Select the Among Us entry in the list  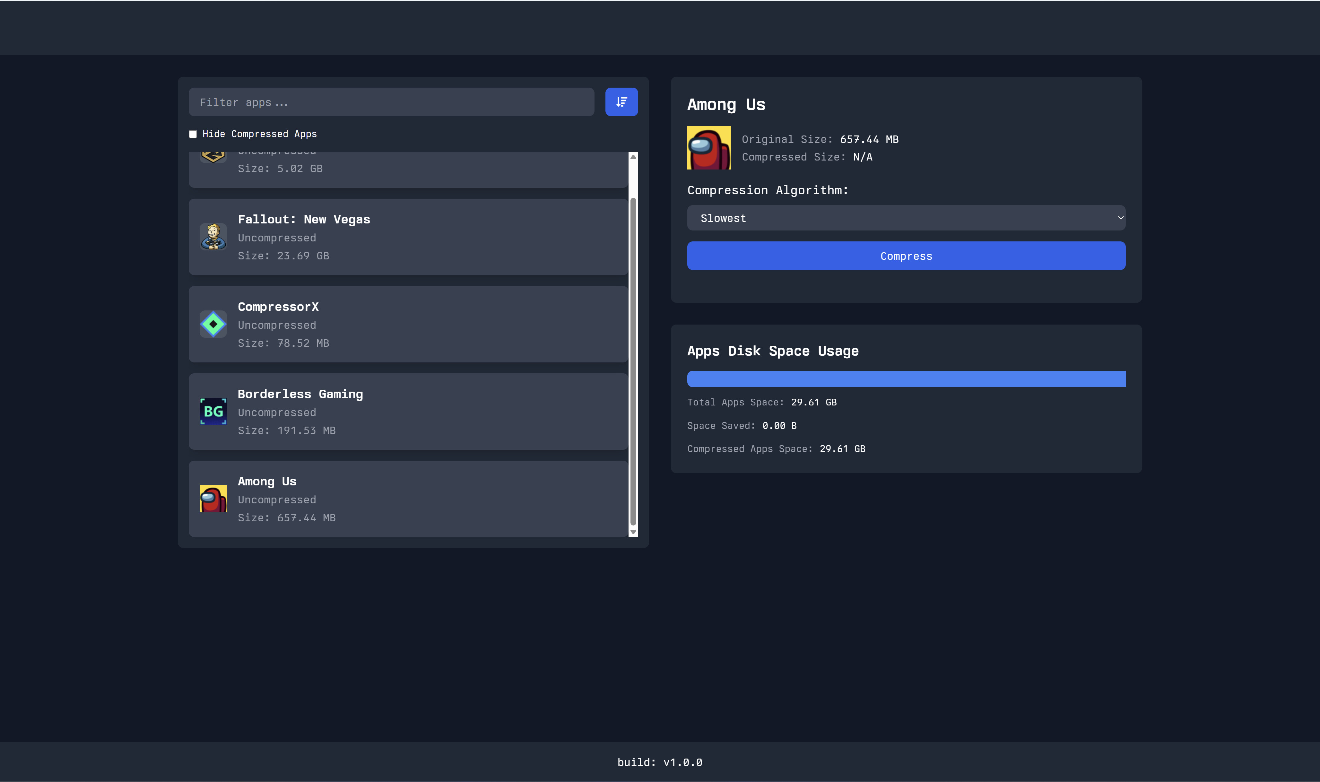[408, 499]
